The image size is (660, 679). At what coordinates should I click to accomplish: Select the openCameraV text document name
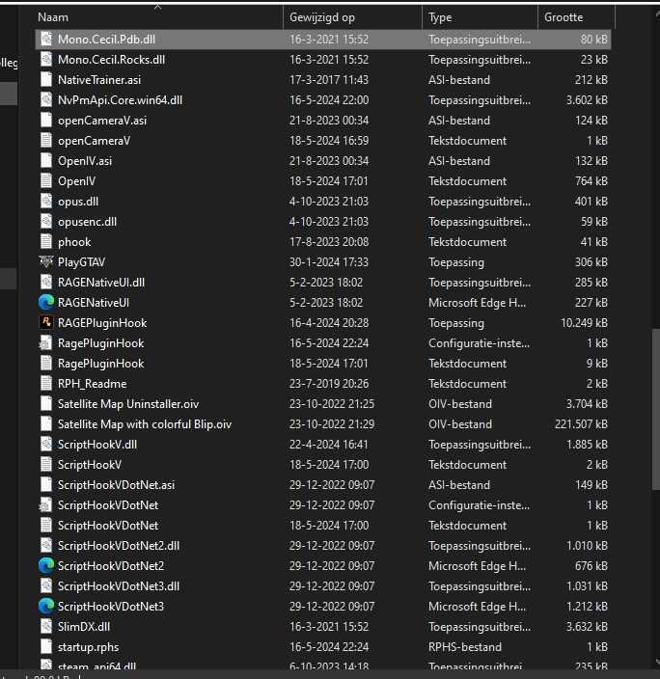click(x=94, y=141)
